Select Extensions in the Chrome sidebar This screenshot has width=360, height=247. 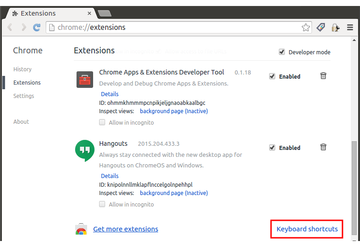pos(27,82)
